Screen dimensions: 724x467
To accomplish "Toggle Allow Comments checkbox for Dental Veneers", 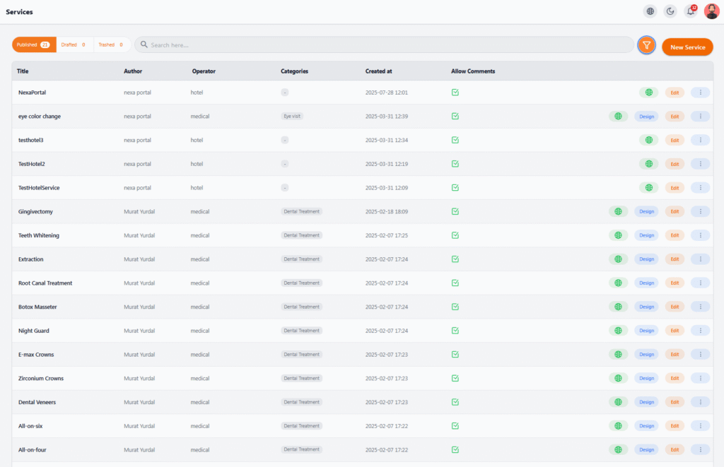I will click(x=455, y=402).
